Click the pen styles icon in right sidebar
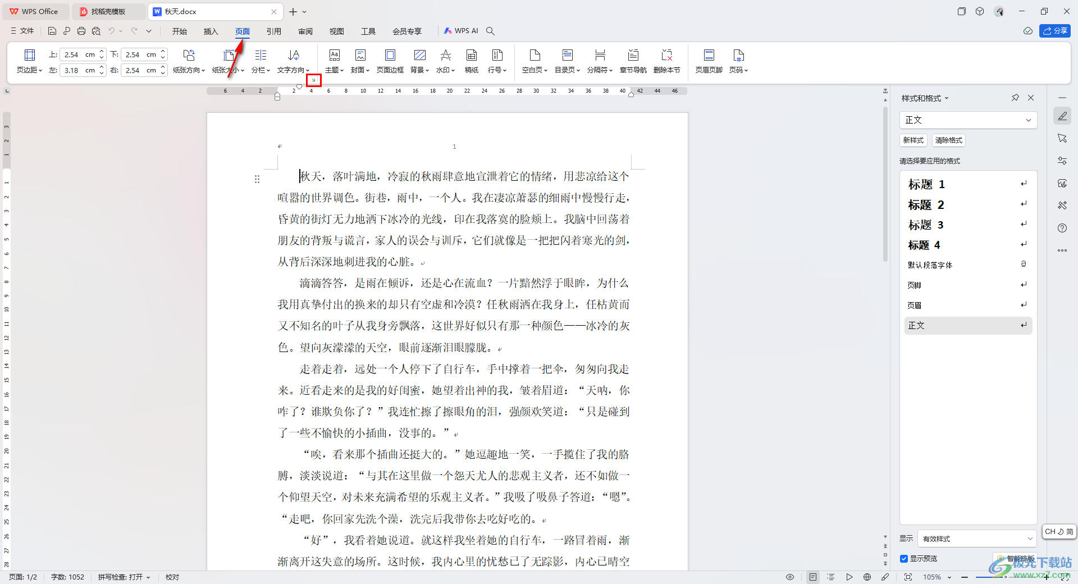Viewport: 1078px width, 584px height. pyautogui.click(x=1062, y=116)
